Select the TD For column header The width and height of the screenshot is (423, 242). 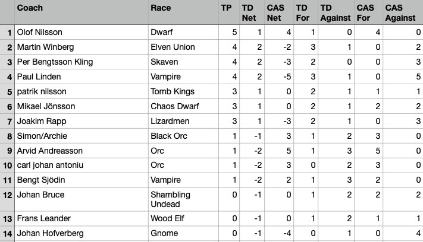(x=305, y=12)
